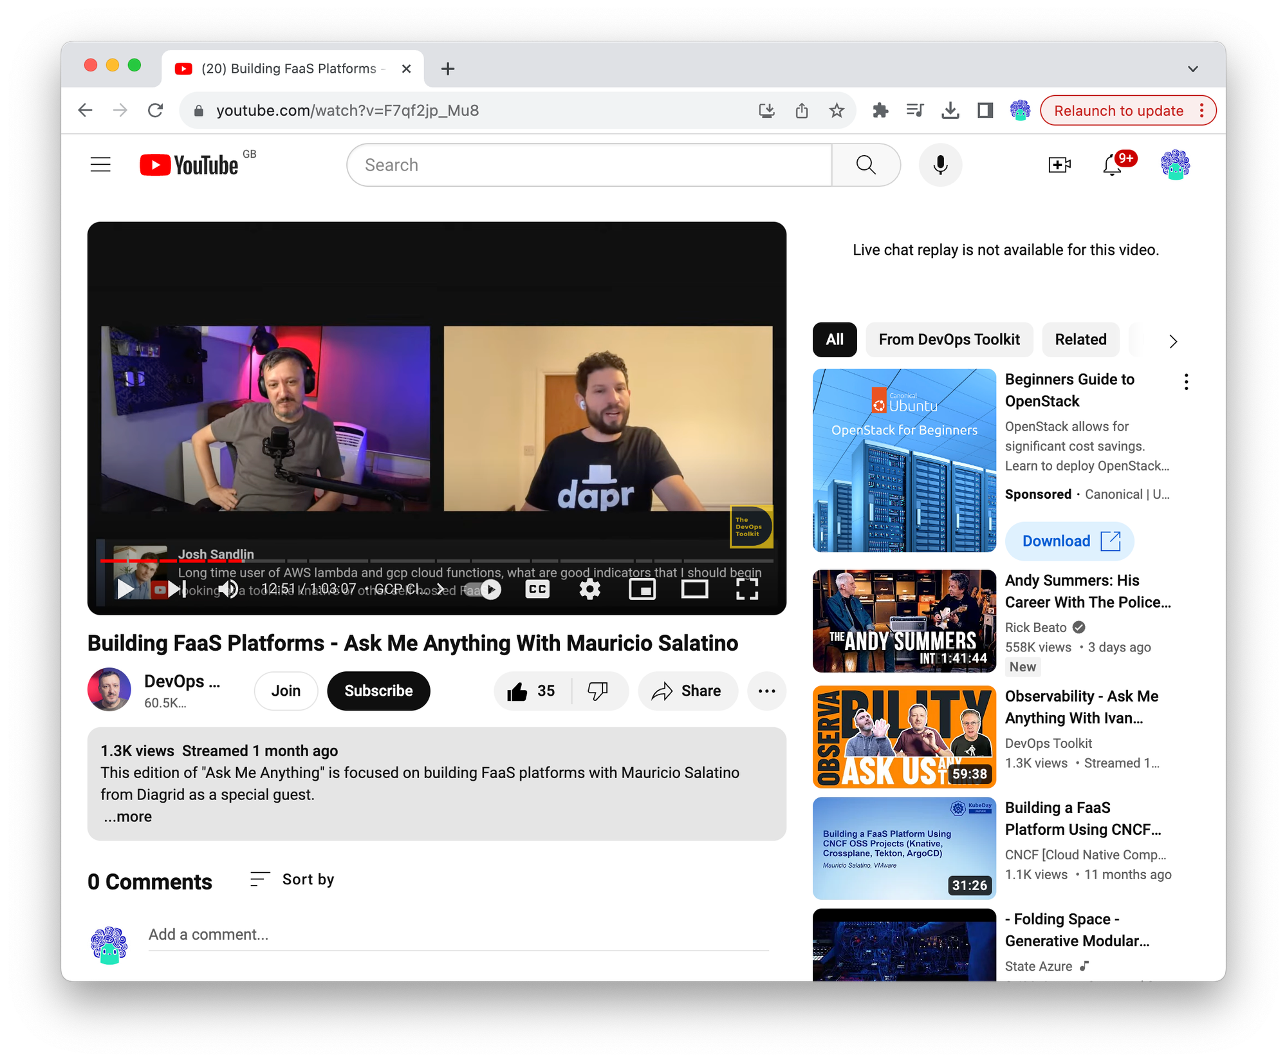Select the All filter chip

835,339
